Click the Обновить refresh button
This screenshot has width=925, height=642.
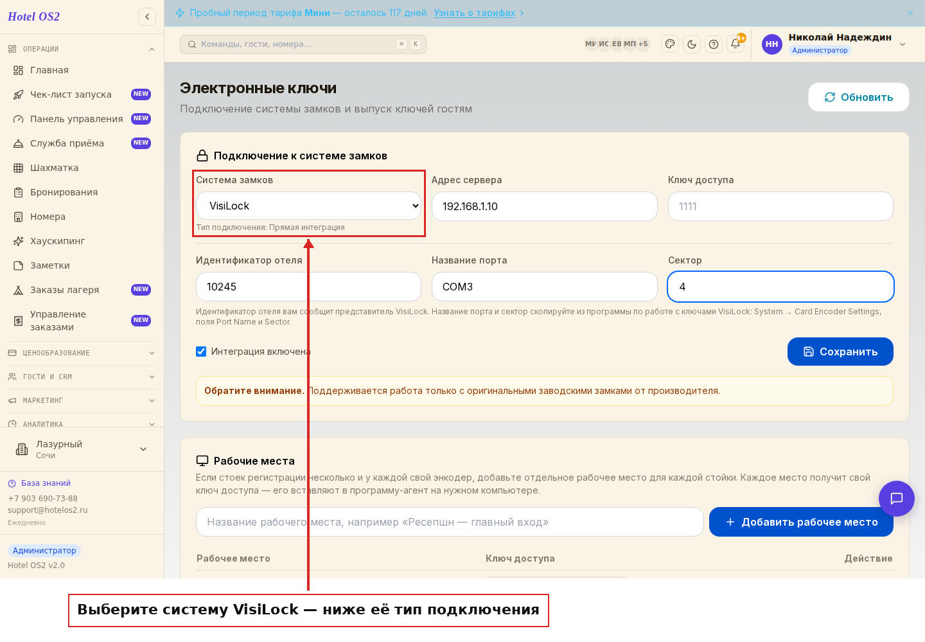[x=859, y=97]
